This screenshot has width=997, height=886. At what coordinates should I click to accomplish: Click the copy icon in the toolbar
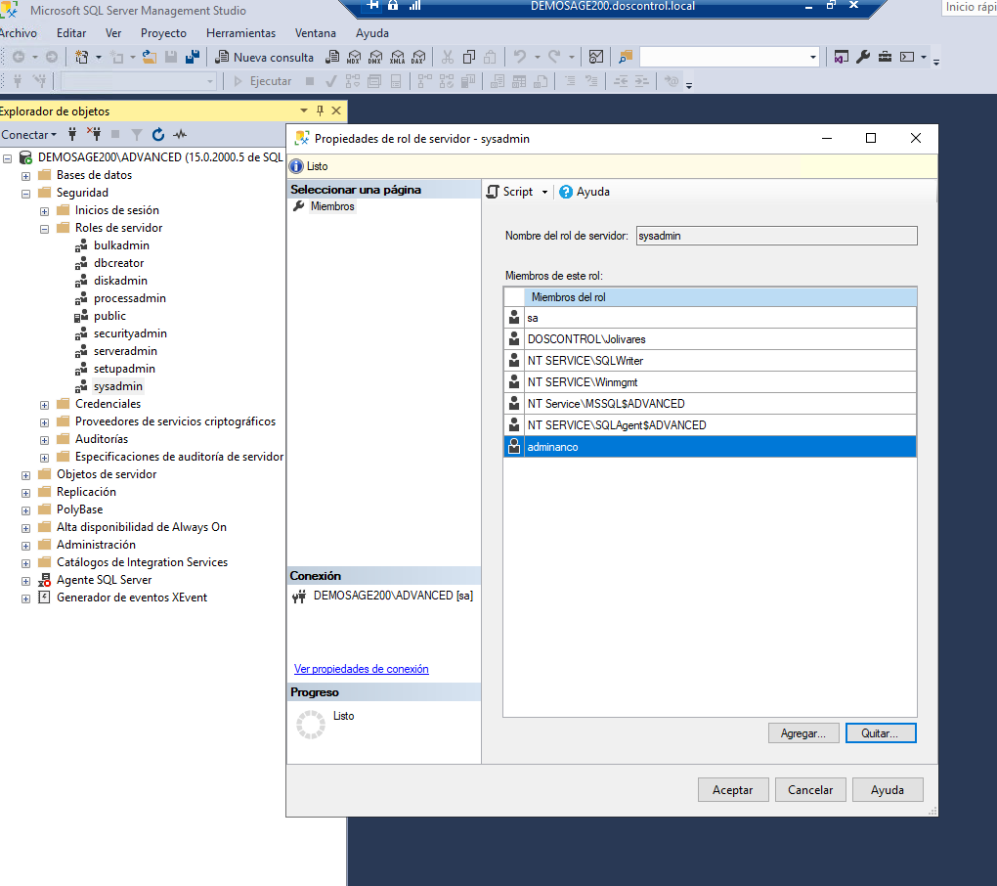point(469,58)
